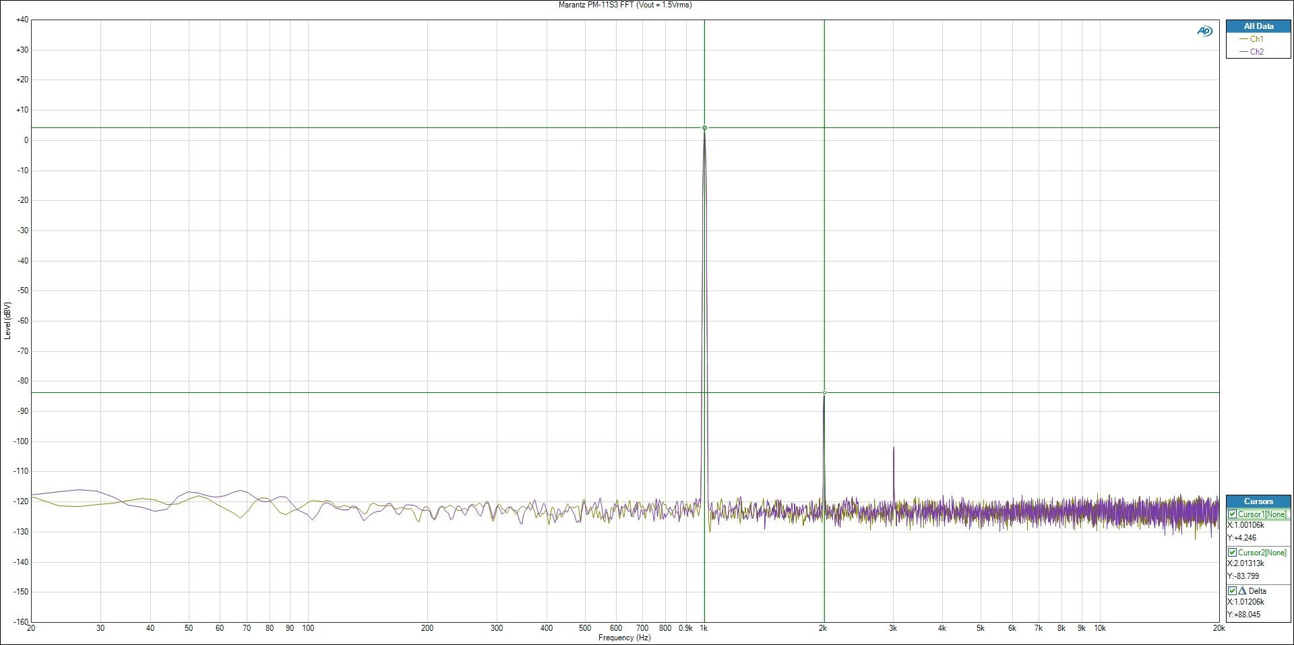This screenshot has width=1294, height=645.
Task: Click the Cursor1 X value 1.00106k
Action: point(1246,525)
